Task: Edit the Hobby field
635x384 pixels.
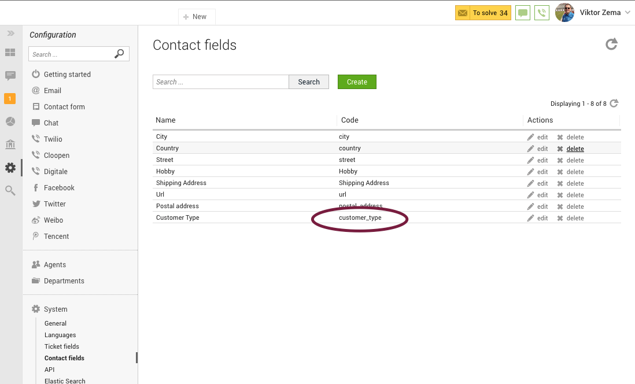Action: 537,172
